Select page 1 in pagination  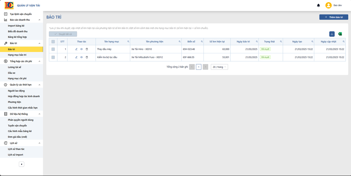click(199, 67)
